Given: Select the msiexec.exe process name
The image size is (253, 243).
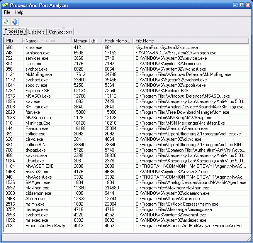Looking at the screenshot, I should 37,220.
